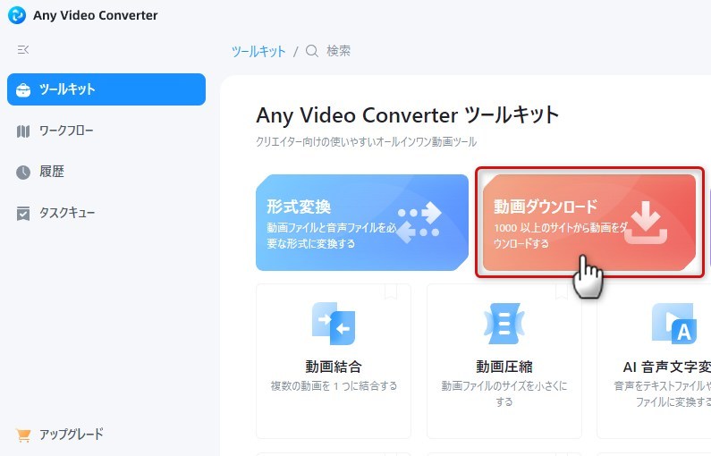Click the 検索 search input field
This screenshot has width=711, height=456.
pyautogui.click(x=338, y=51)
